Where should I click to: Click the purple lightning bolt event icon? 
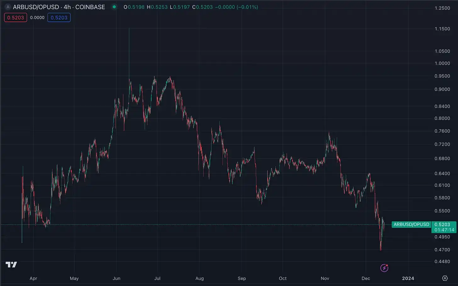tap(384, 268)
